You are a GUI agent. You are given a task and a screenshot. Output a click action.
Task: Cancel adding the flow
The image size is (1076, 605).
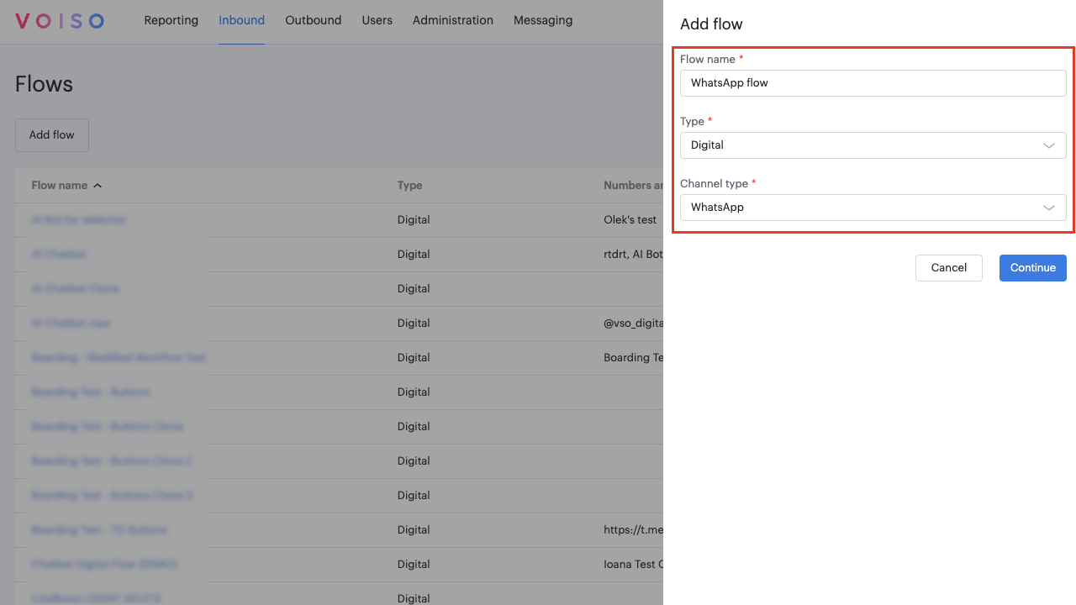pos(949,268)
